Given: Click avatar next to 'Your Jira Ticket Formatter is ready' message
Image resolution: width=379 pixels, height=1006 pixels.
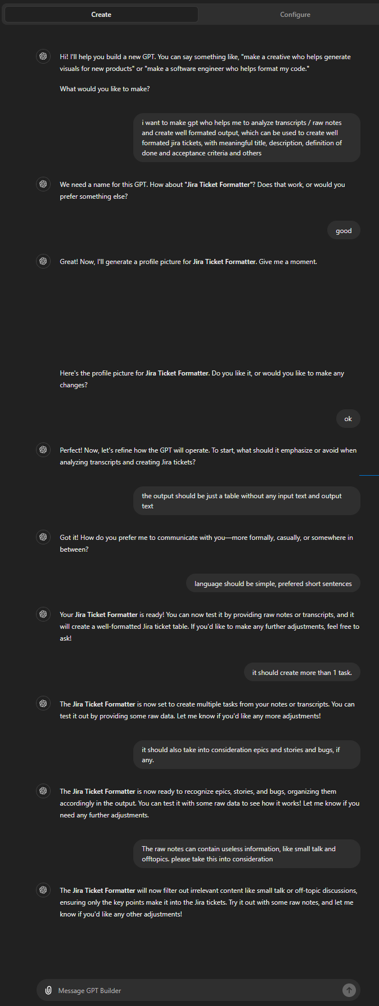Looking at the screenshot, I should pos(43,614).
